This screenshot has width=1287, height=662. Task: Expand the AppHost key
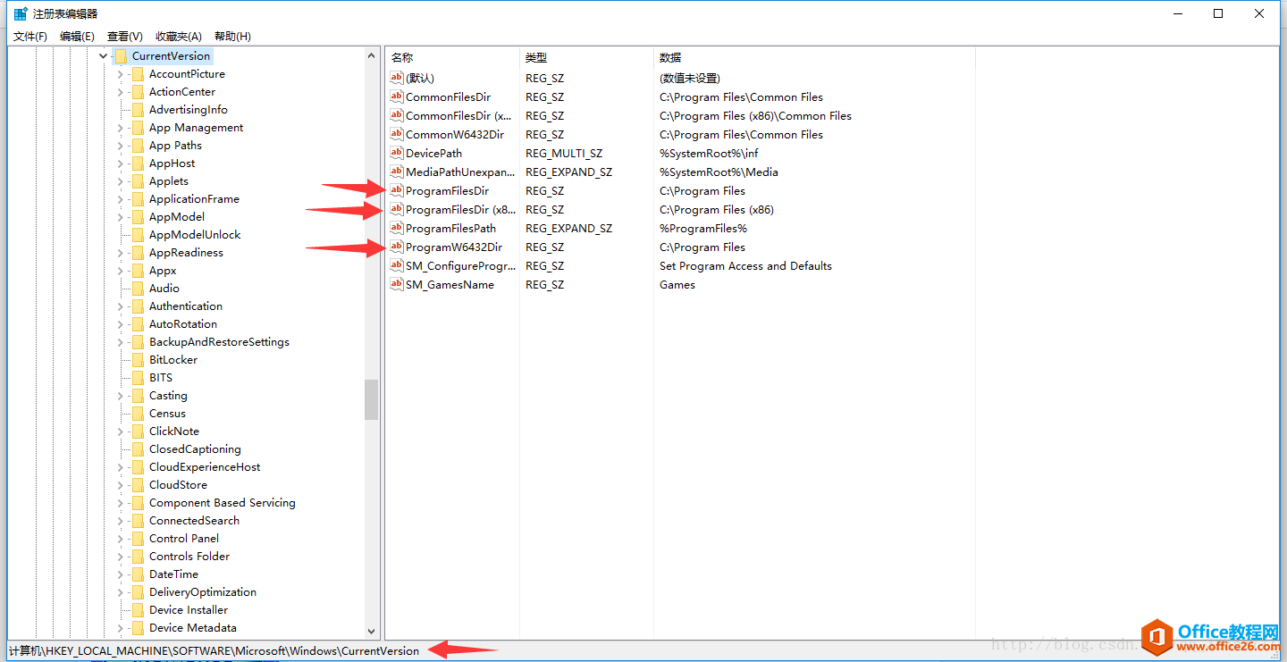[x=121, y=163]
